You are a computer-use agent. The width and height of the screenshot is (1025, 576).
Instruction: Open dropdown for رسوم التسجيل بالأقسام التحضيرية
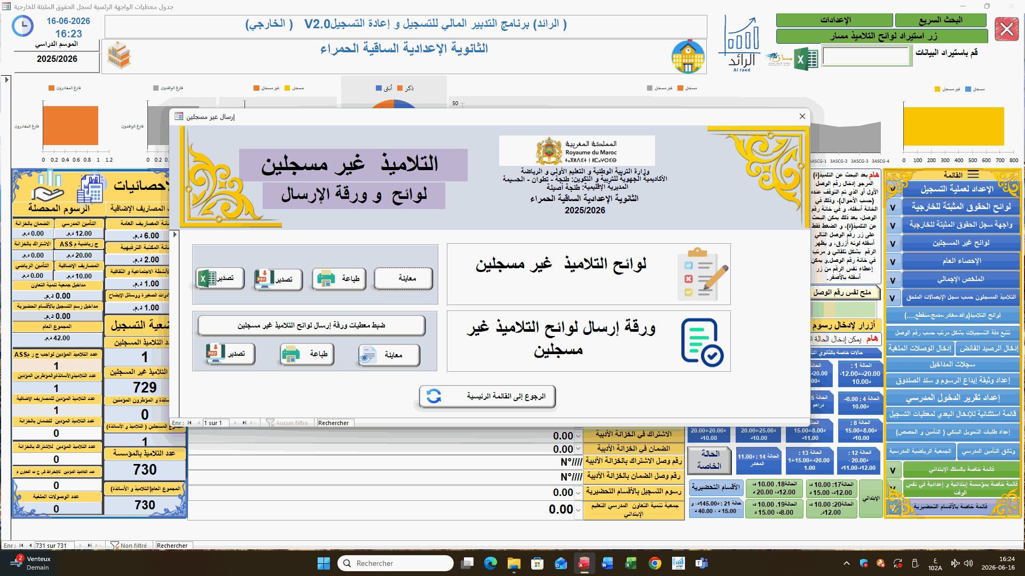coord(578,493)
